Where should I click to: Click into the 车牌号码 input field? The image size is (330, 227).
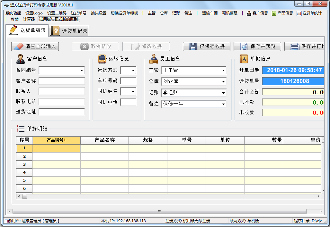point(128,81)
